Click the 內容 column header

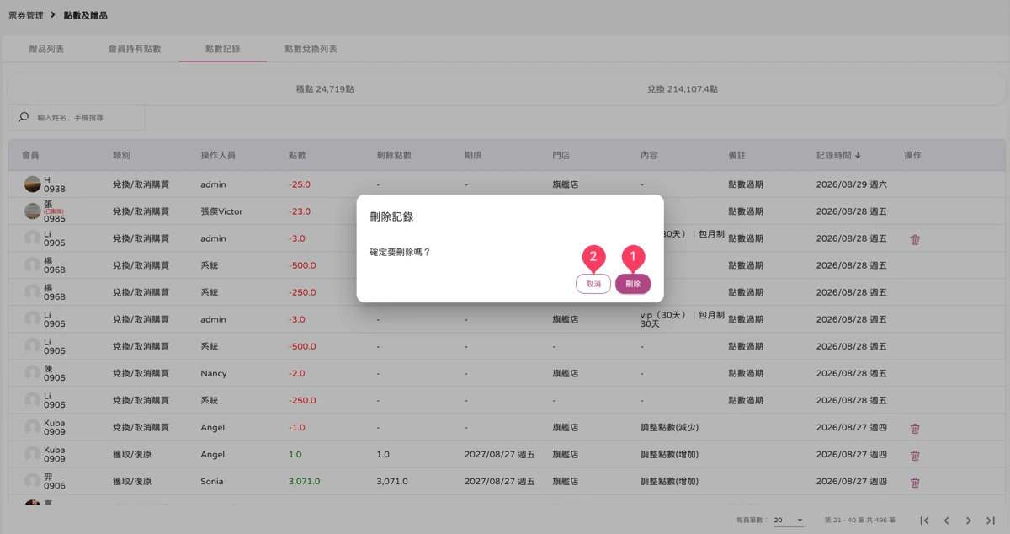point(649,156)
